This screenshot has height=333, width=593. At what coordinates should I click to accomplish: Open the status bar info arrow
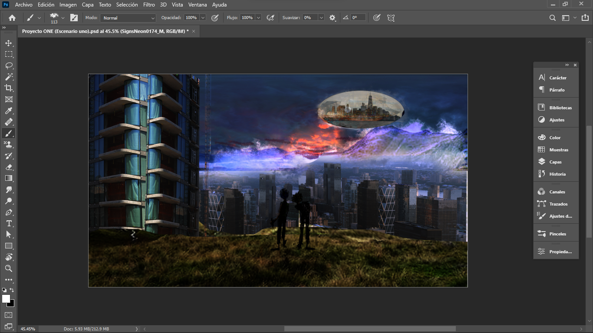point(137,329)
